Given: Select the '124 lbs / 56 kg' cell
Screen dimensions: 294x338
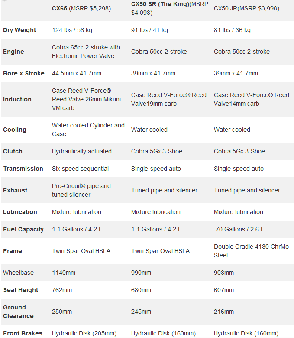Looking at the screenshot, I should [72, 30].
